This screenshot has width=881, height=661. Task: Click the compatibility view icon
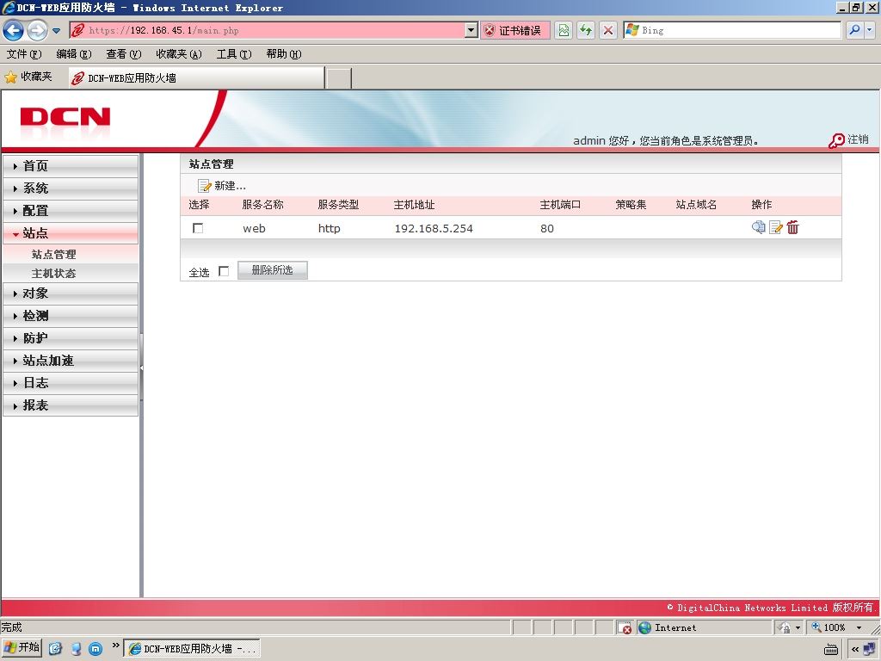564,30
